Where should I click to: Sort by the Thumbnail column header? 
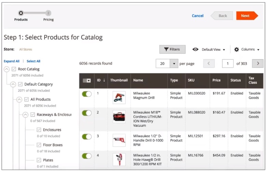point(119,80)
